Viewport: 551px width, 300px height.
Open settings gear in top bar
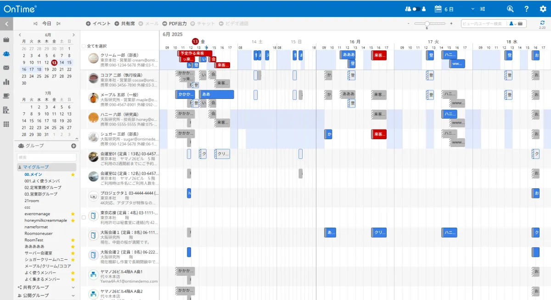[543, 9]
